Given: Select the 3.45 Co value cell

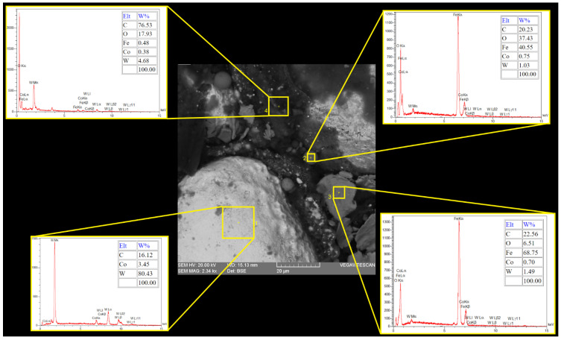Looking at the screenshot, I should (x=147, y=265).
